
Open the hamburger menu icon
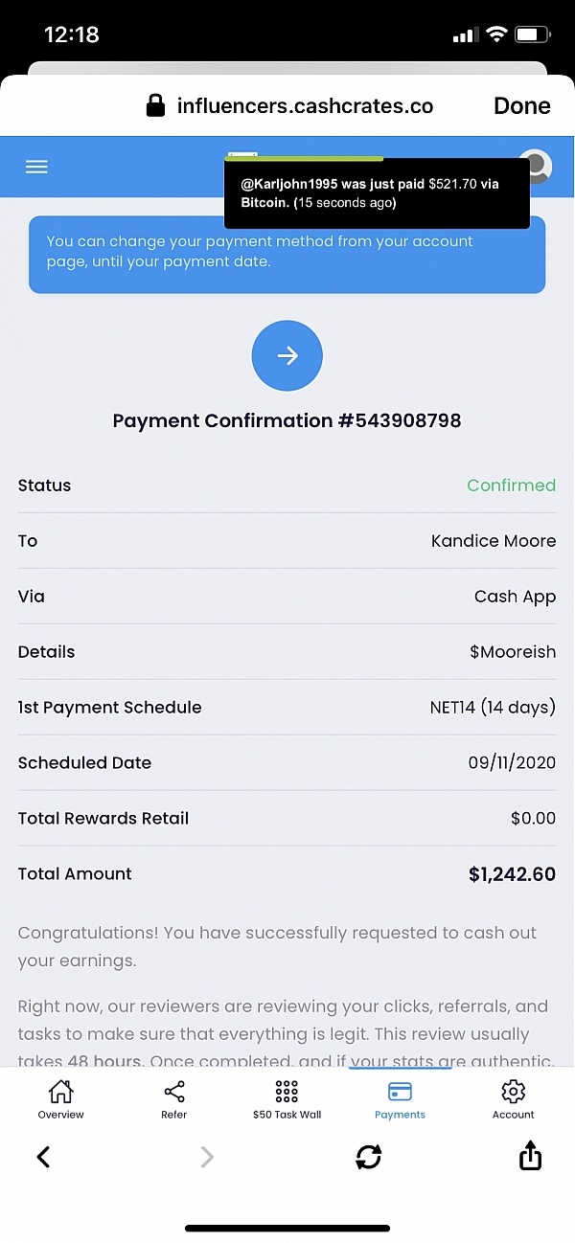pos(36,167)
